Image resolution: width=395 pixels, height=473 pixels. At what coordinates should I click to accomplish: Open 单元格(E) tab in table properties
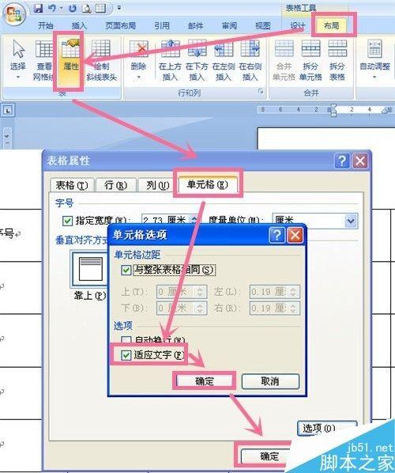[x=207, y=184]
